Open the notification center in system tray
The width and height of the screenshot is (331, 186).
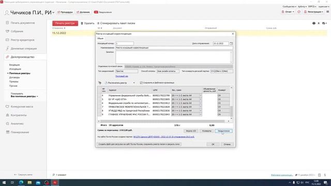click(326, 182)
